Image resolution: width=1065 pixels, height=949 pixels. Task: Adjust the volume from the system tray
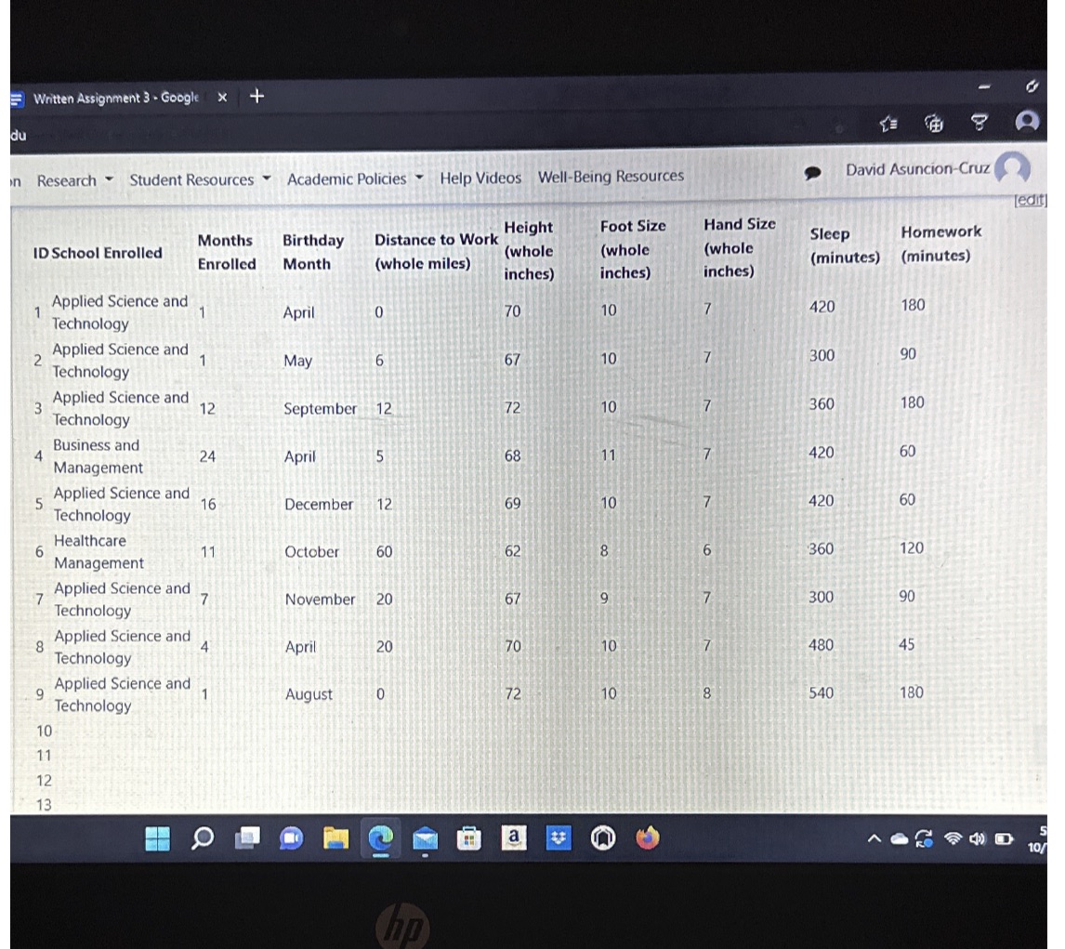977,837
